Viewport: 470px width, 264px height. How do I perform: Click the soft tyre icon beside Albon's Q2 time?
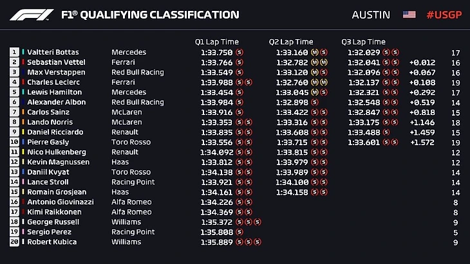pyautogui.click(x=315, y=102)
